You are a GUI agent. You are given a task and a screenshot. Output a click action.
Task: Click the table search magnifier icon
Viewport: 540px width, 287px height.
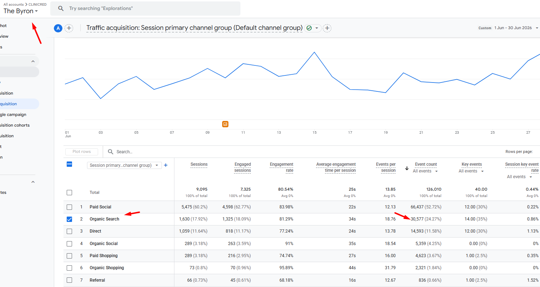111,152
